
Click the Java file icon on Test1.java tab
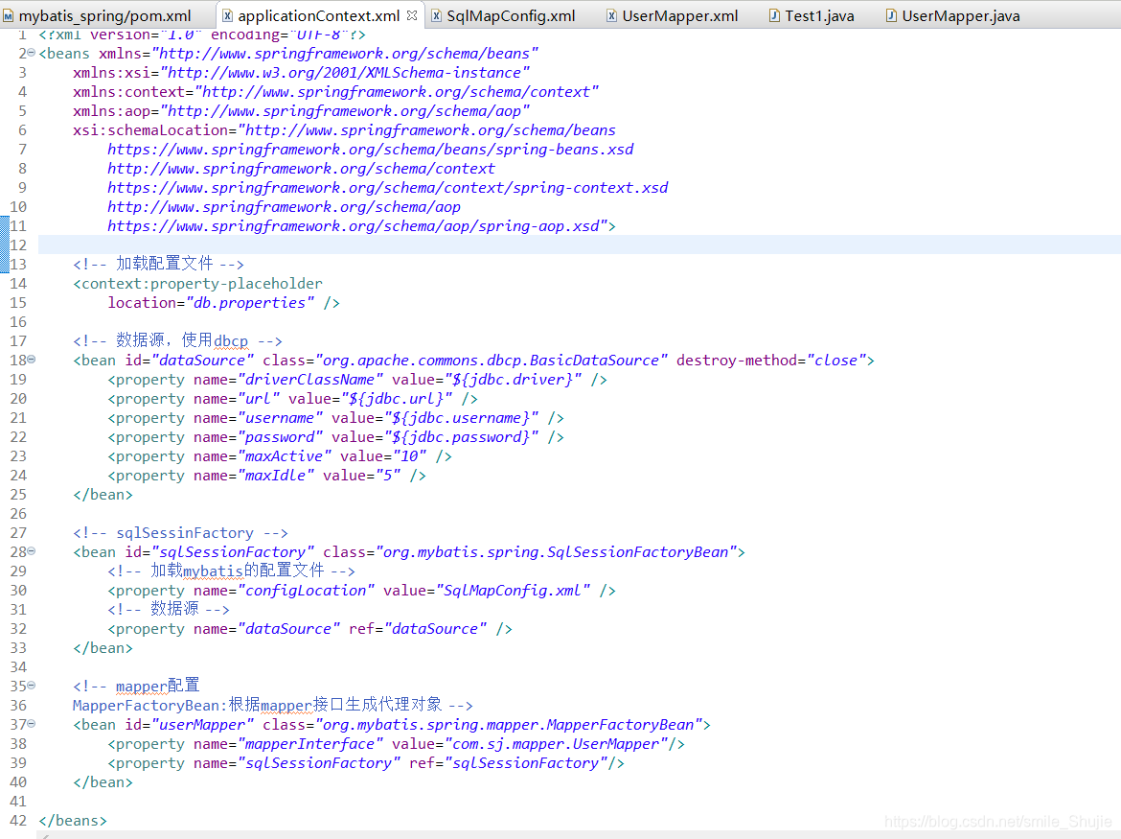click(774, 15)
